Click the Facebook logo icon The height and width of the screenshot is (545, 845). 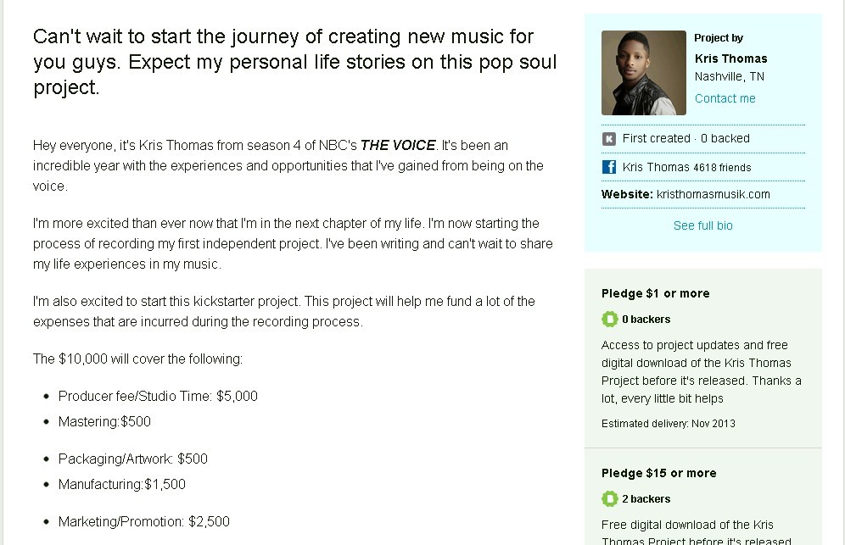point(609,167)
